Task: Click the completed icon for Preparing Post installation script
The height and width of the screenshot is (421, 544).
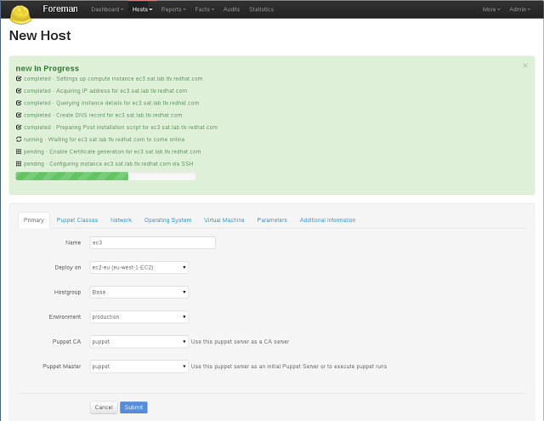Action: tap(19, 128)
